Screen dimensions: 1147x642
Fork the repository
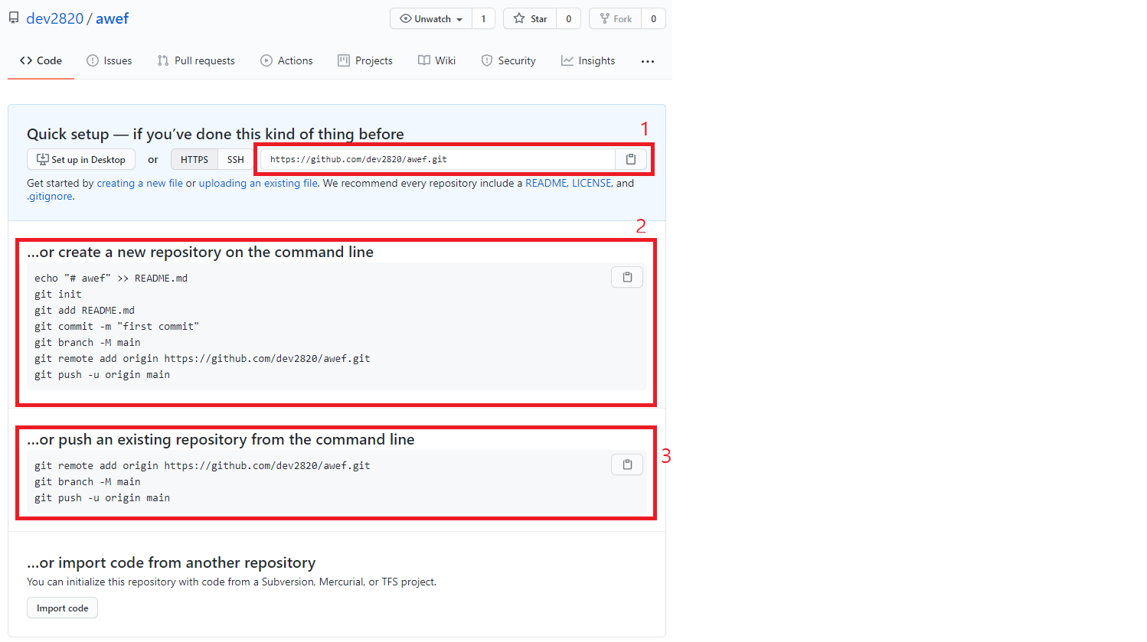click(616, 18)
